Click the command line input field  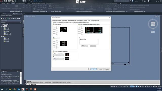[93, 84]
